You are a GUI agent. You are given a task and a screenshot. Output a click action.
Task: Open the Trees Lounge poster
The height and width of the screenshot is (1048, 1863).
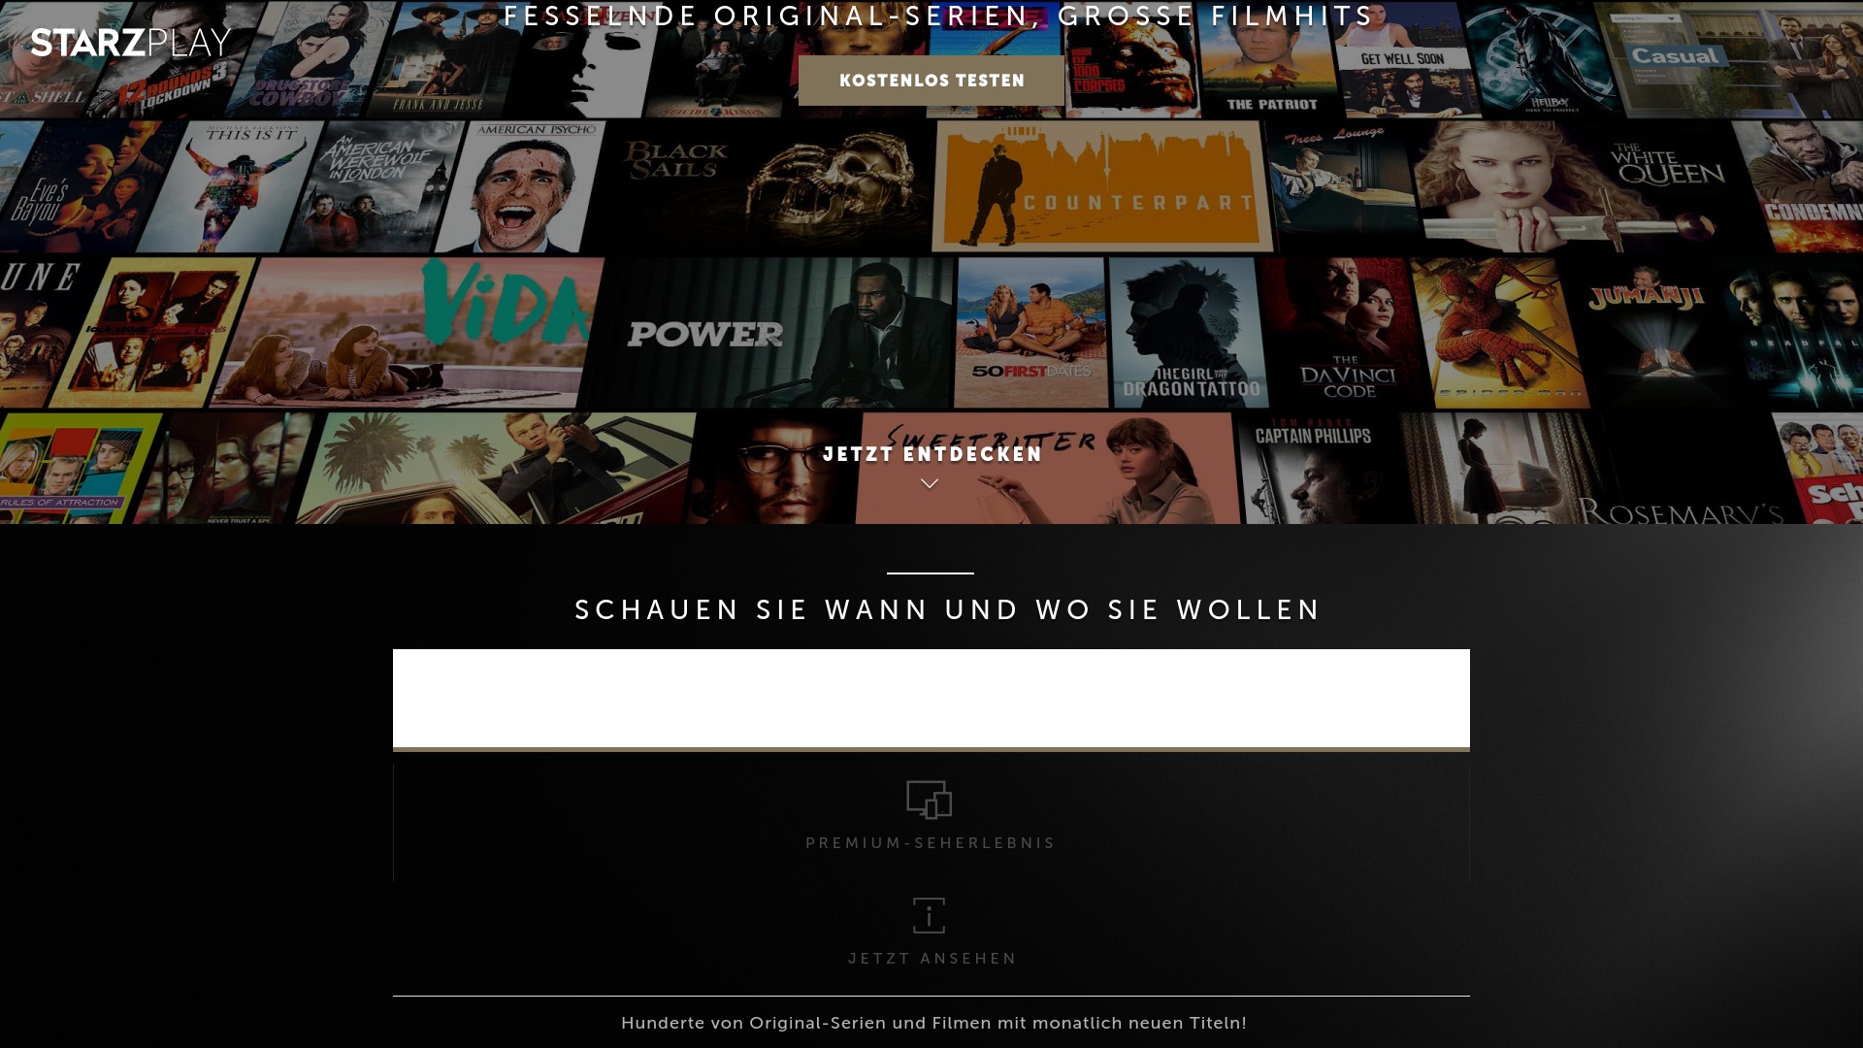click(1346, 184)
